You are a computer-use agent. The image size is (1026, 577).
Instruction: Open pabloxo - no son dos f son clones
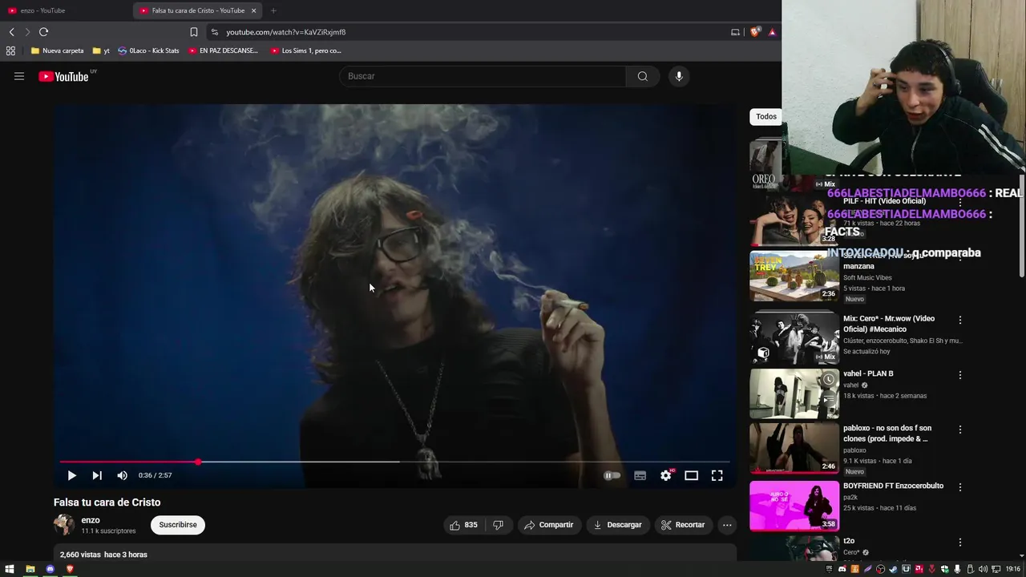pyautogui.click(x=887, y=434)
